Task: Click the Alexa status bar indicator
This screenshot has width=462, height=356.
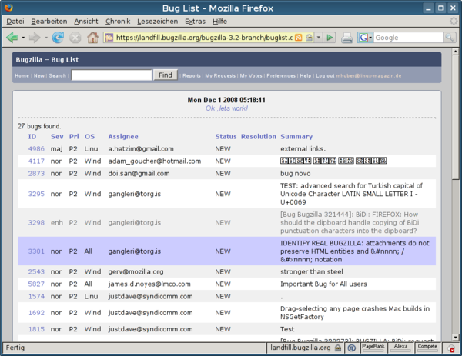Action: pyautogui.click(x=400, y=348)
